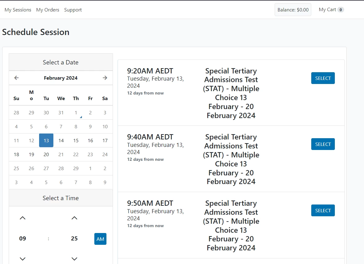Screen dimensions: 364x264
Task: Go to March using the next month arrow
Action: (105, 78)
